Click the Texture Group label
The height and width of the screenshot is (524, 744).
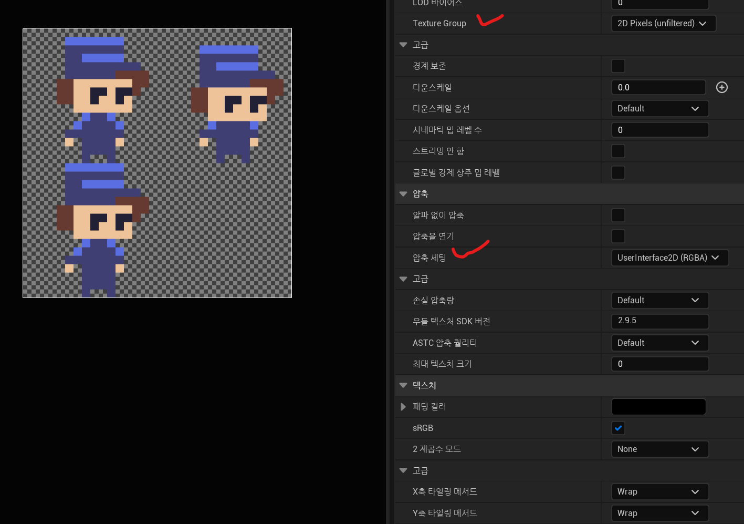pyautogui.click(x=439, y=23)
